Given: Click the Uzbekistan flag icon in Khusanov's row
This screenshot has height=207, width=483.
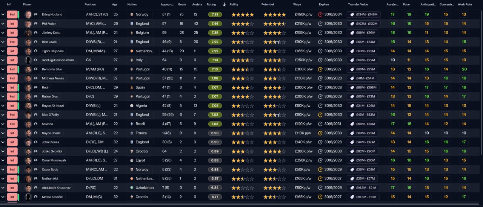Looking at the screenshot, I should coord(132,188).
